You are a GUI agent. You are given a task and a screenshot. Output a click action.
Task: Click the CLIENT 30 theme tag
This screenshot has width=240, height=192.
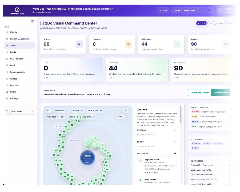[x=219, y=144]
